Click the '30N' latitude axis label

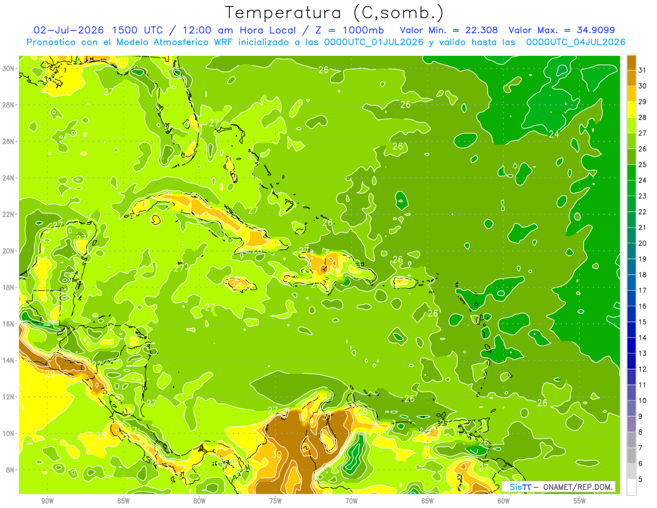[x=9, y=69]
